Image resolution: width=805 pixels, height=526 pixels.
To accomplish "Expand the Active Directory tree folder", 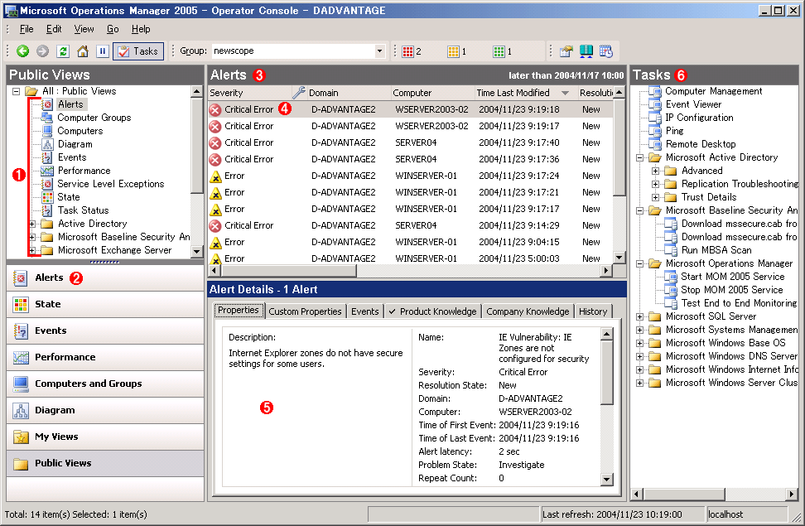I will click(31, 224).
